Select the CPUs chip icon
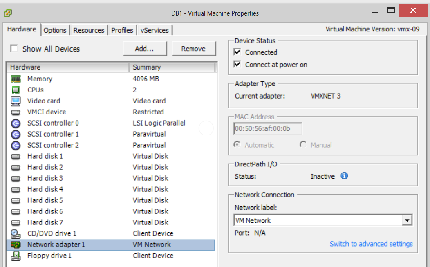The width and height of the screenshot is (430, 267). (16, 90)
